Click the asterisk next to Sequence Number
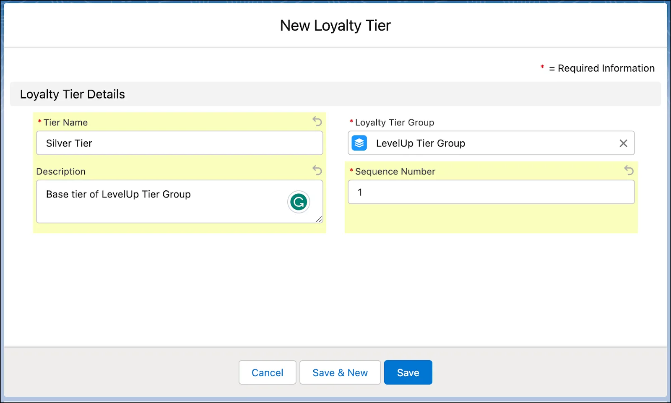This screenshot has width=671, height=403. point(351,171)
